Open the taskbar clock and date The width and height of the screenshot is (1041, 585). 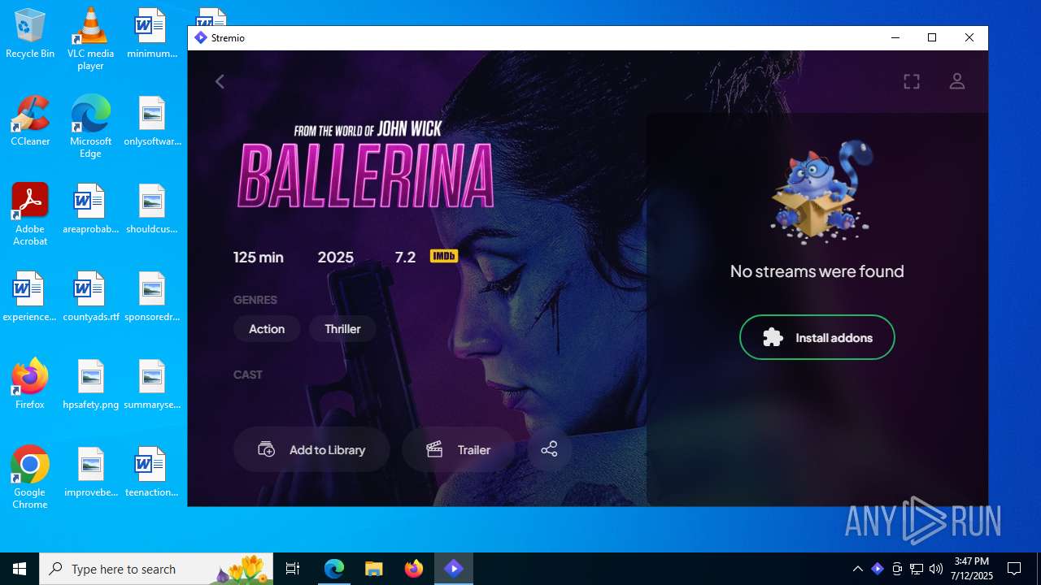pos(973,569)
